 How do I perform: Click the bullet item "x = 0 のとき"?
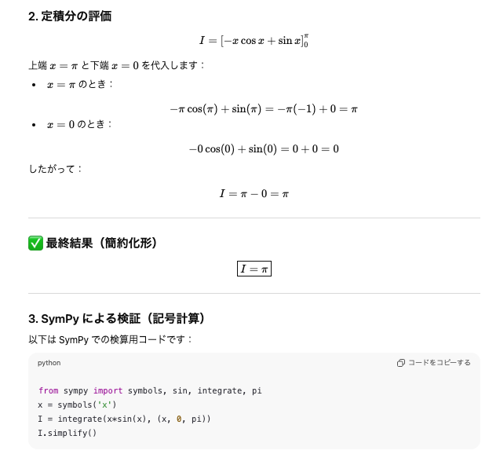(80, 124)
